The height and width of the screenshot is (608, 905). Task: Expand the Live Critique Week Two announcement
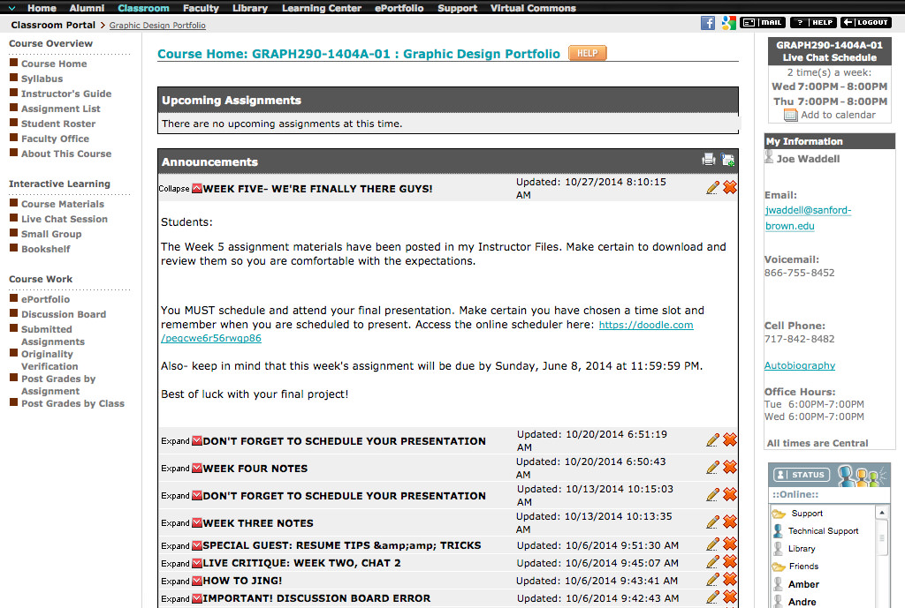pyautogui.click(x=175, y=563)
